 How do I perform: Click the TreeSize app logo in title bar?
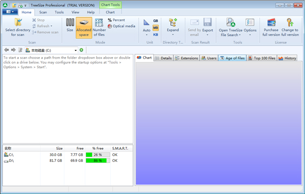click(x=5, y=5)
